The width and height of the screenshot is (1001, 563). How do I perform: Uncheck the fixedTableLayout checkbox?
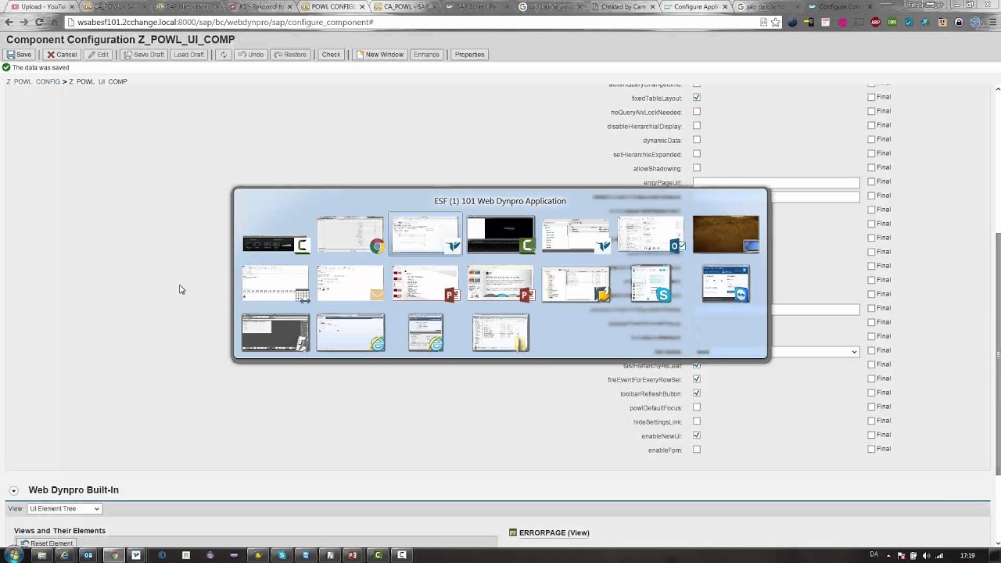697,98
